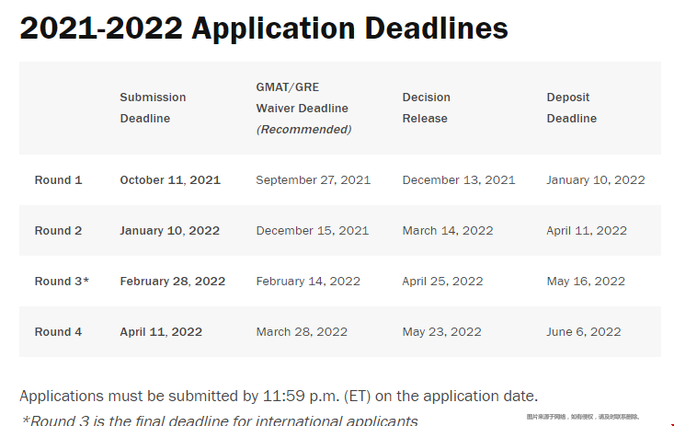The height and width of the screenshot is (426, 674).
Task: Select the Decision Release column header
Action: click(427, 108)
